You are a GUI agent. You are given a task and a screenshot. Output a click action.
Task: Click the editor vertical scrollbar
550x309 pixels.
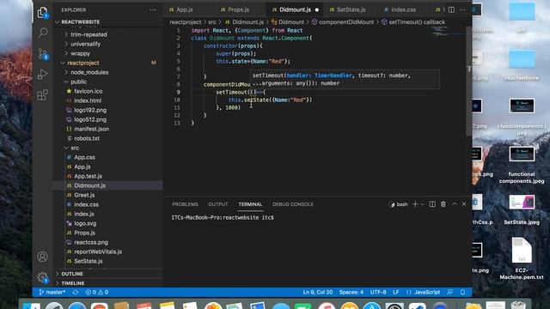click(469, 81)
